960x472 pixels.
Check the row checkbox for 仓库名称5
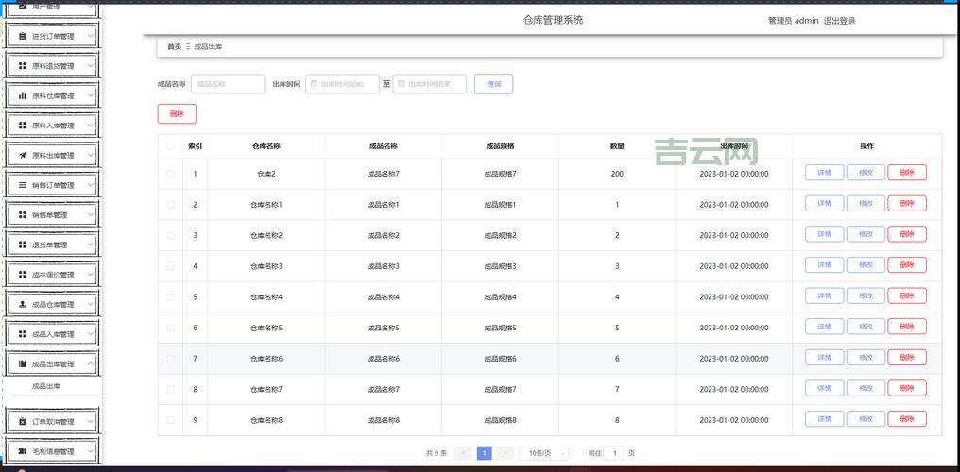(171, 328)
